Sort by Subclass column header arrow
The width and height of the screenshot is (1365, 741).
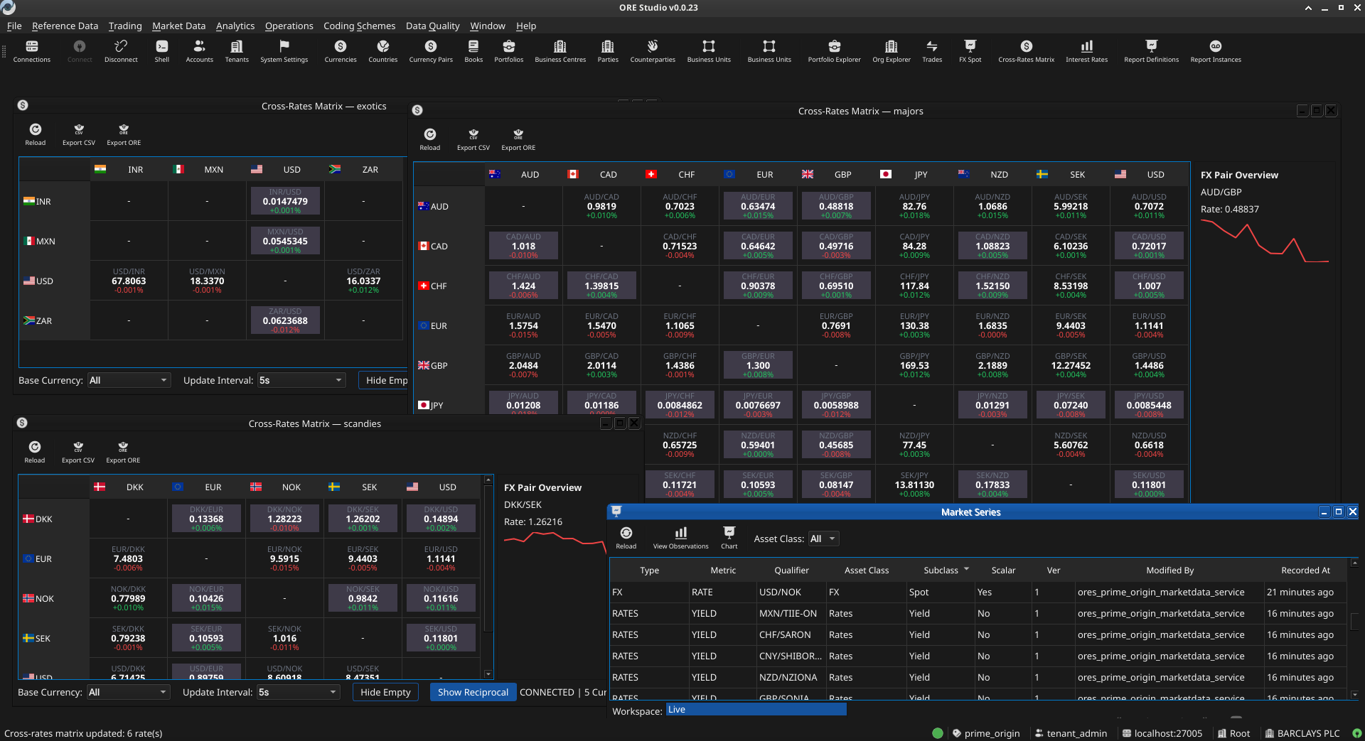pyautogui.click(x=967, y=569)
